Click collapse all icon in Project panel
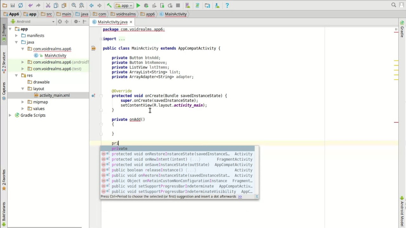This screenshot has width=406, height=228. pyautogui.click(x=67, y=22)
